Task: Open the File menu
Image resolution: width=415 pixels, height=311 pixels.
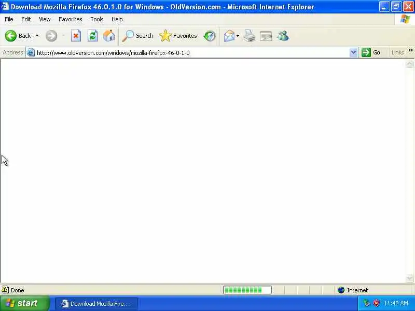Action: coord(9,19)
